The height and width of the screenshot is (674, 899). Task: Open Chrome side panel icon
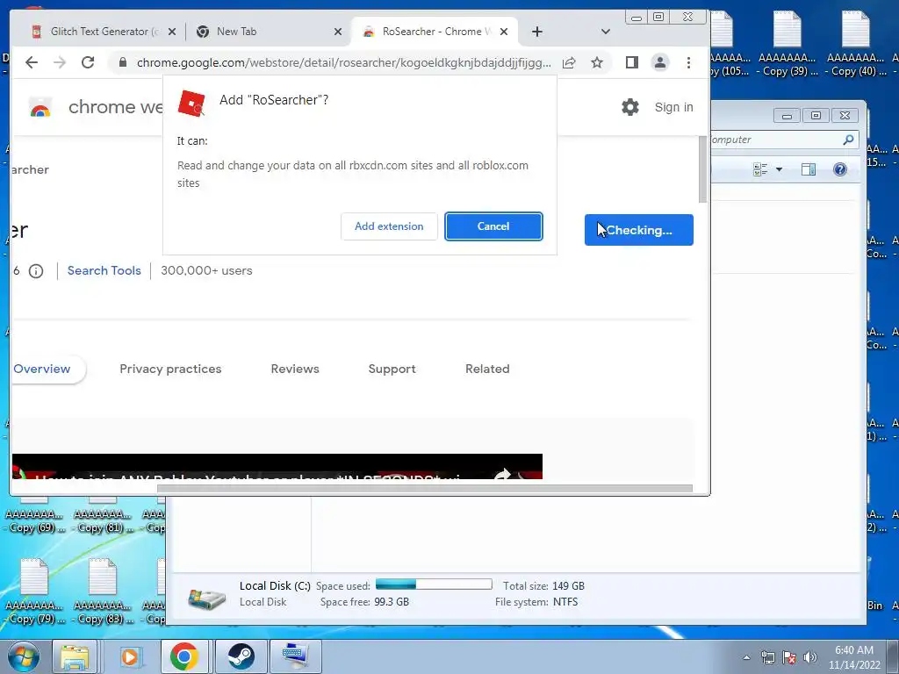(632, 62)
